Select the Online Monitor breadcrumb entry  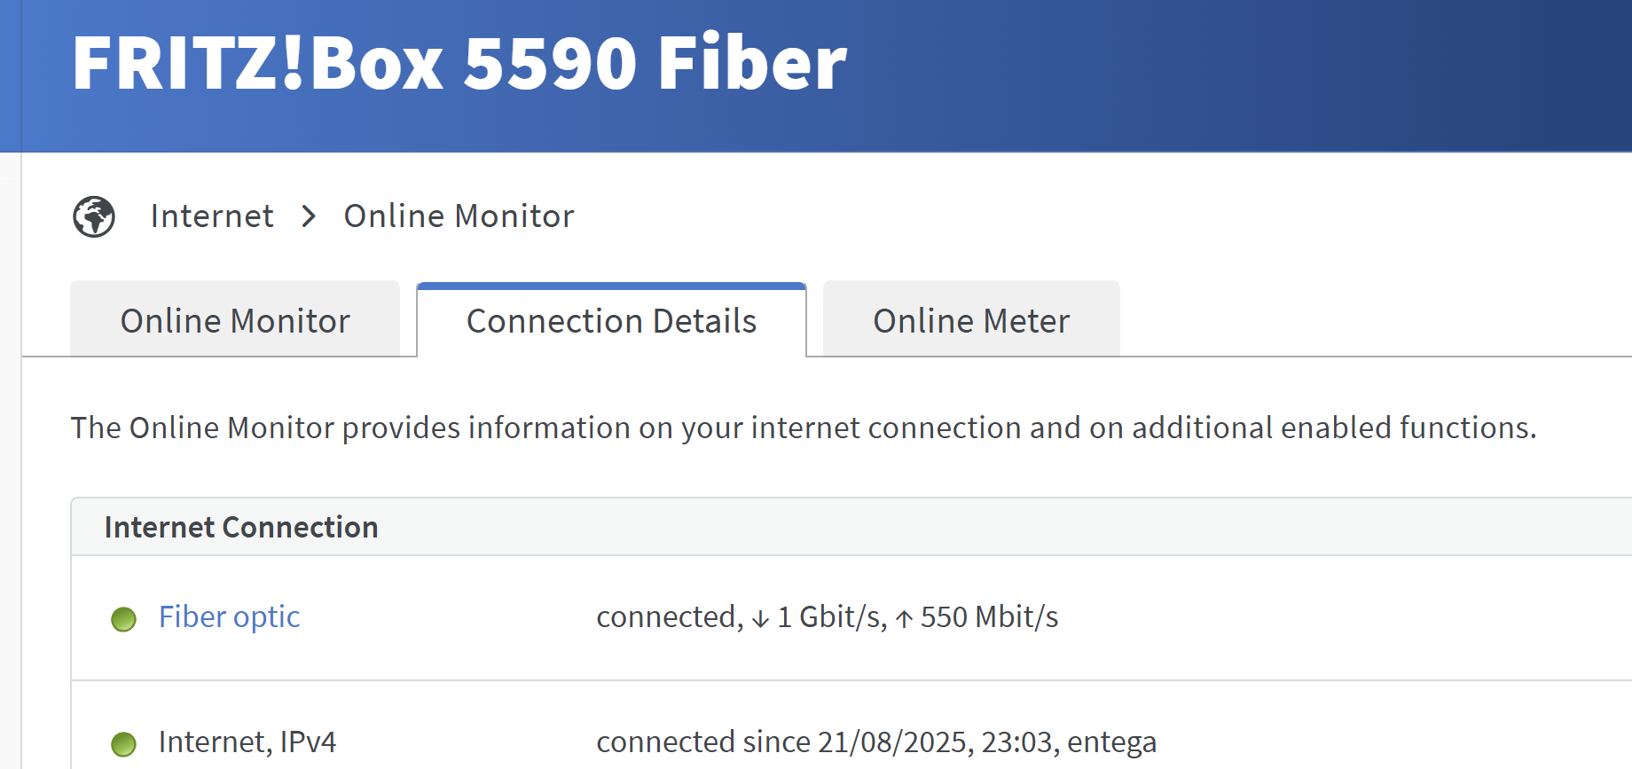[x=459, y=216]
